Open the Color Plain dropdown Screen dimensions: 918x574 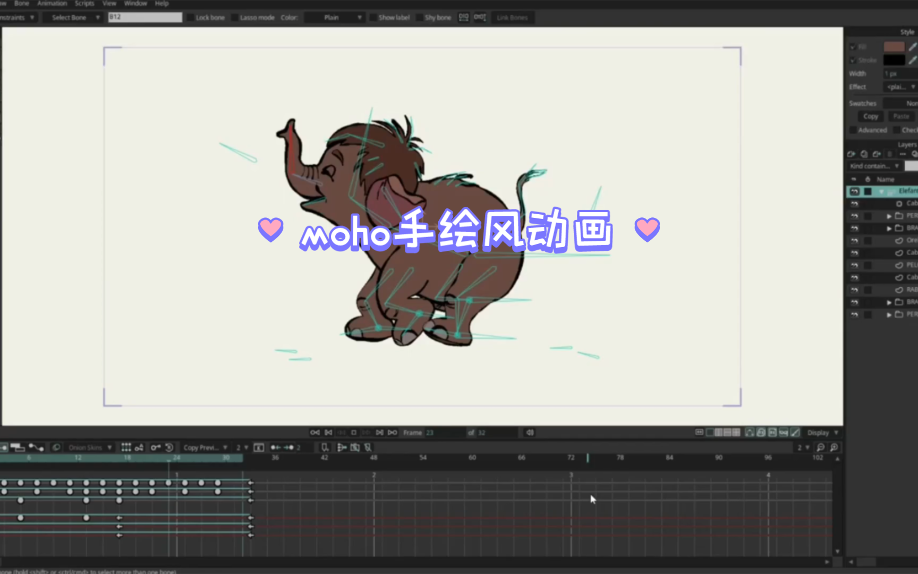pos(335,18)
